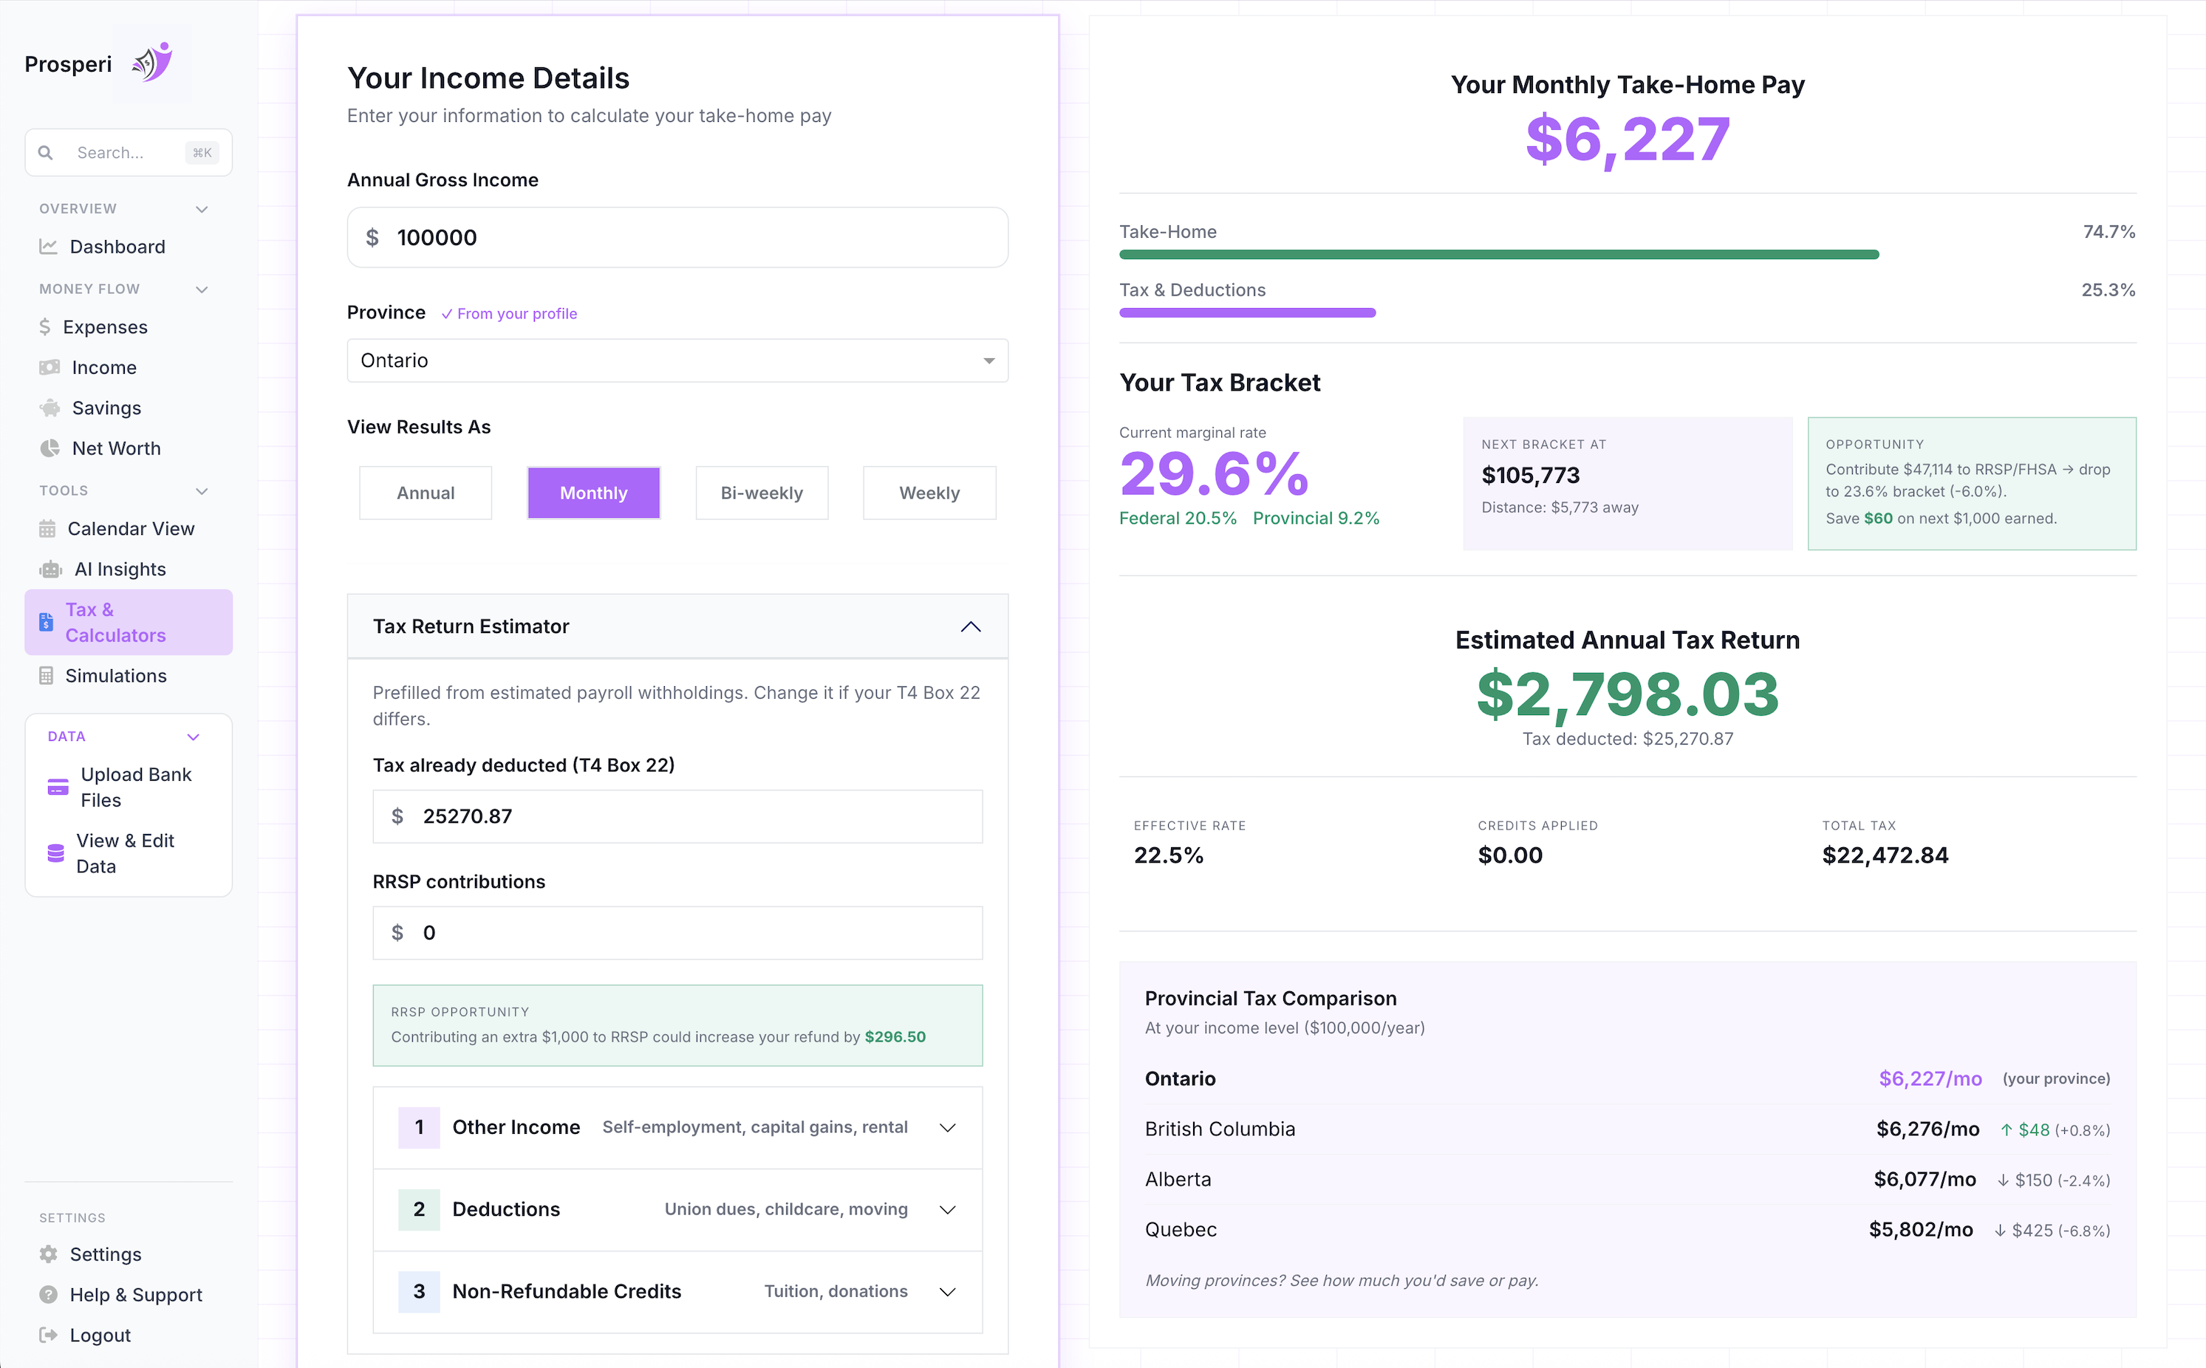Collapse the Tax Return Estimator section
Image resolution: width=2206 pixels, height=1368 pixels.
971,626
